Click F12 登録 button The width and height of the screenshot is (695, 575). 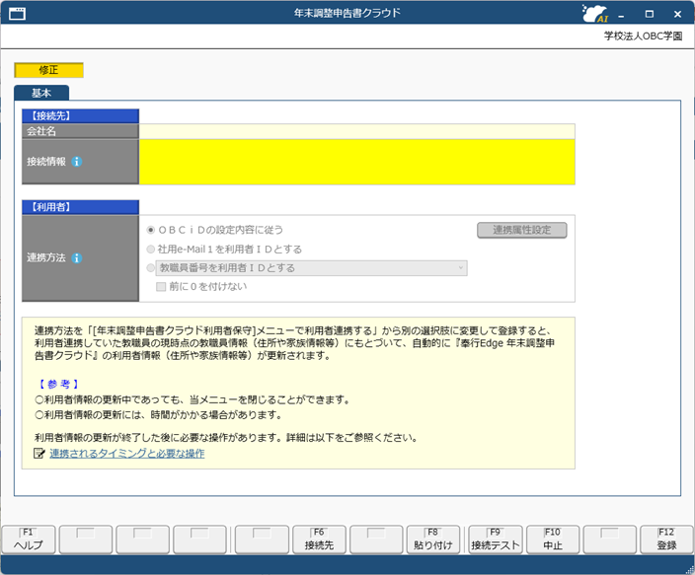(666, 539)
